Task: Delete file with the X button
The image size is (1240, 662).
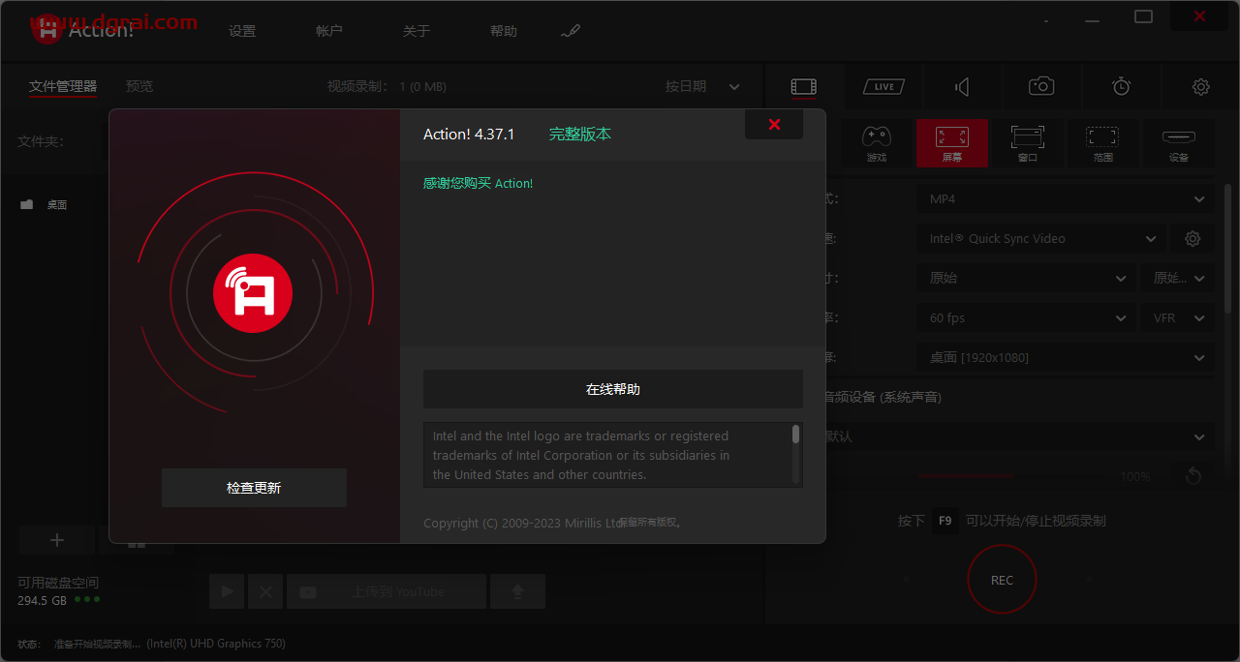Action: coord(265,591)
